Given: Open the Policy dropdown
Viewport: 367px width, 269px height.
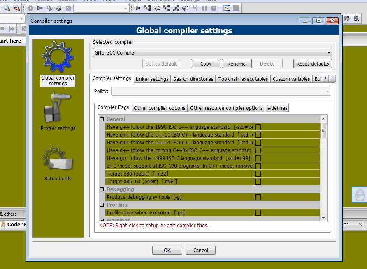Looking at the screenshot, I should tap(221, 91).
